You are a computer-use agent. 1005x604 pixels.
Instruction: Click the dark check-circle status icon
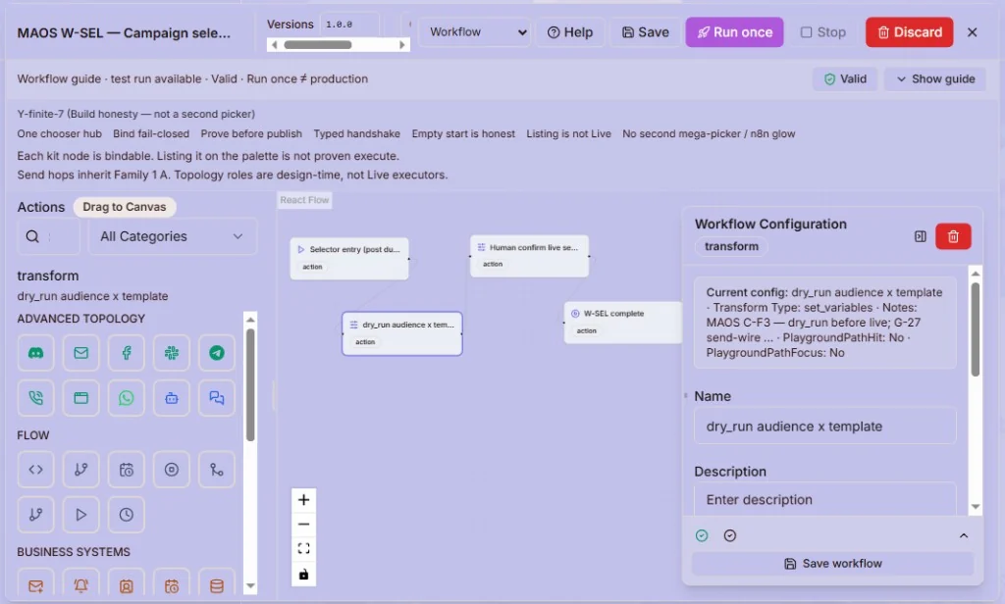[730, 535]
